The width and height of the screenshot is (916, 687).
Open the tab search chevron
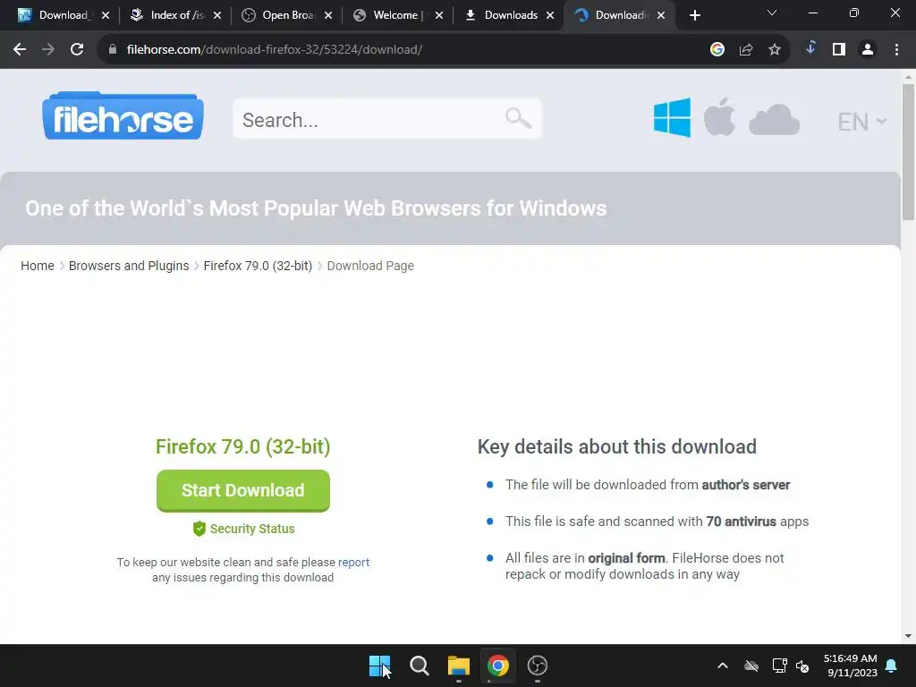772,13
